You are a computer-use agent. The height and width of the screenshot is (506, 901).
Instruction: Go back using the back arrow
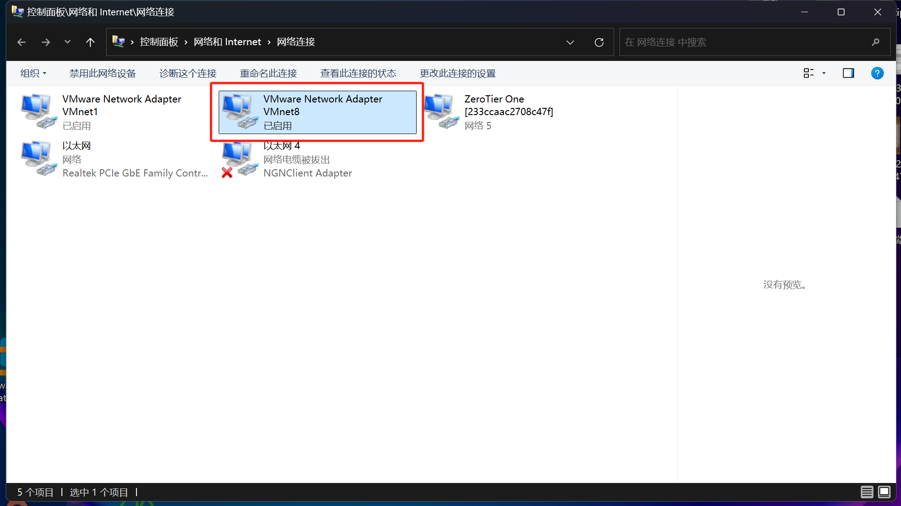(21, 42)
